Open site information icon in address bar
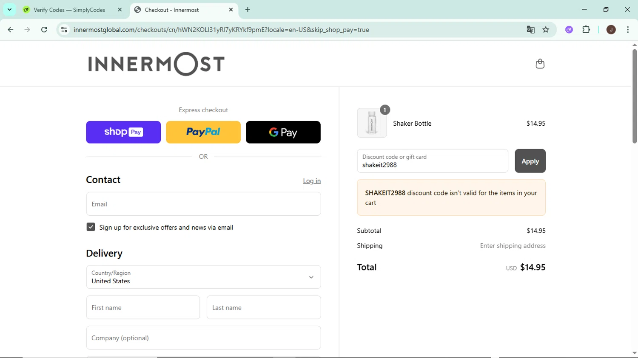The width and height of the screenshot is (638, 358). pos(64,30)
